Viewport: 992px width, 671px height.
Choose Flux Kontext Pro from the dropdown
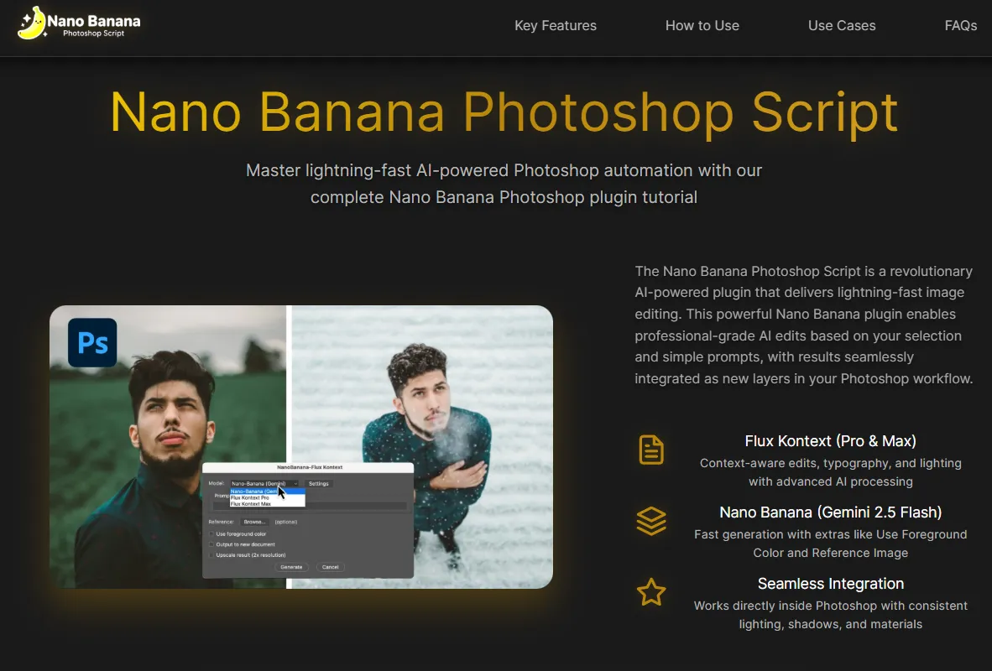250,497
